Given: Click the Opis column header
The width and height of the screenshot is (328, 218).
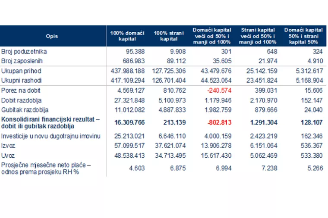Looking at the screenshot, I should click(52, 36).
